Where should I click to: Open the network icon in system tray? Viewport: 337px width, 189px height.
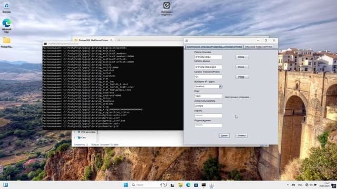click(x=306, y=185)
